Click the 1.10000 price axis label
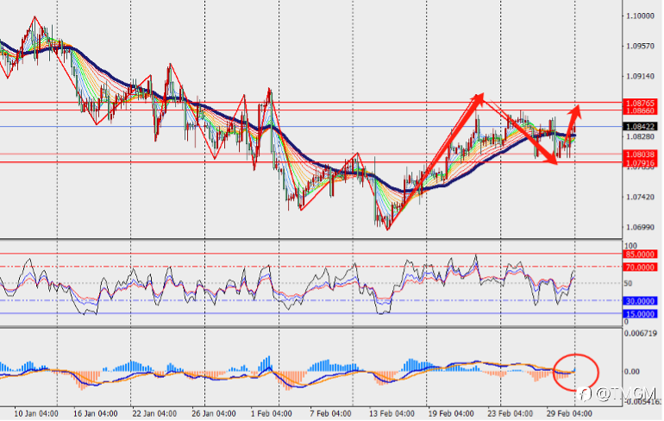664x421 pixels. click(640, 16)
